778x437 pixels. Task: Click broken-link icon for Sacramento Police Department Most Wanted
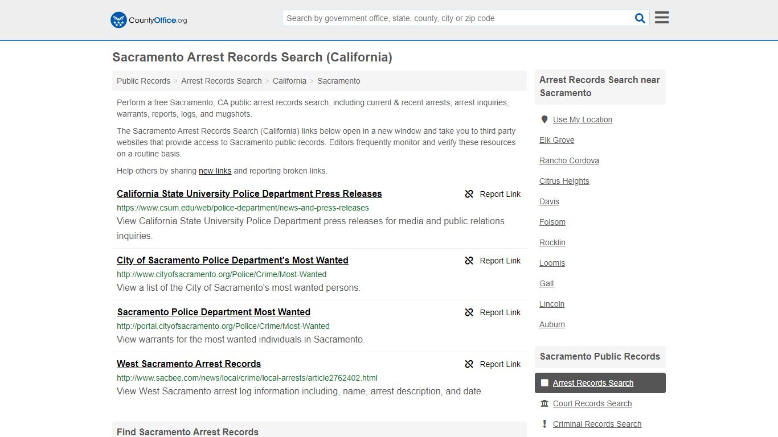469,312
